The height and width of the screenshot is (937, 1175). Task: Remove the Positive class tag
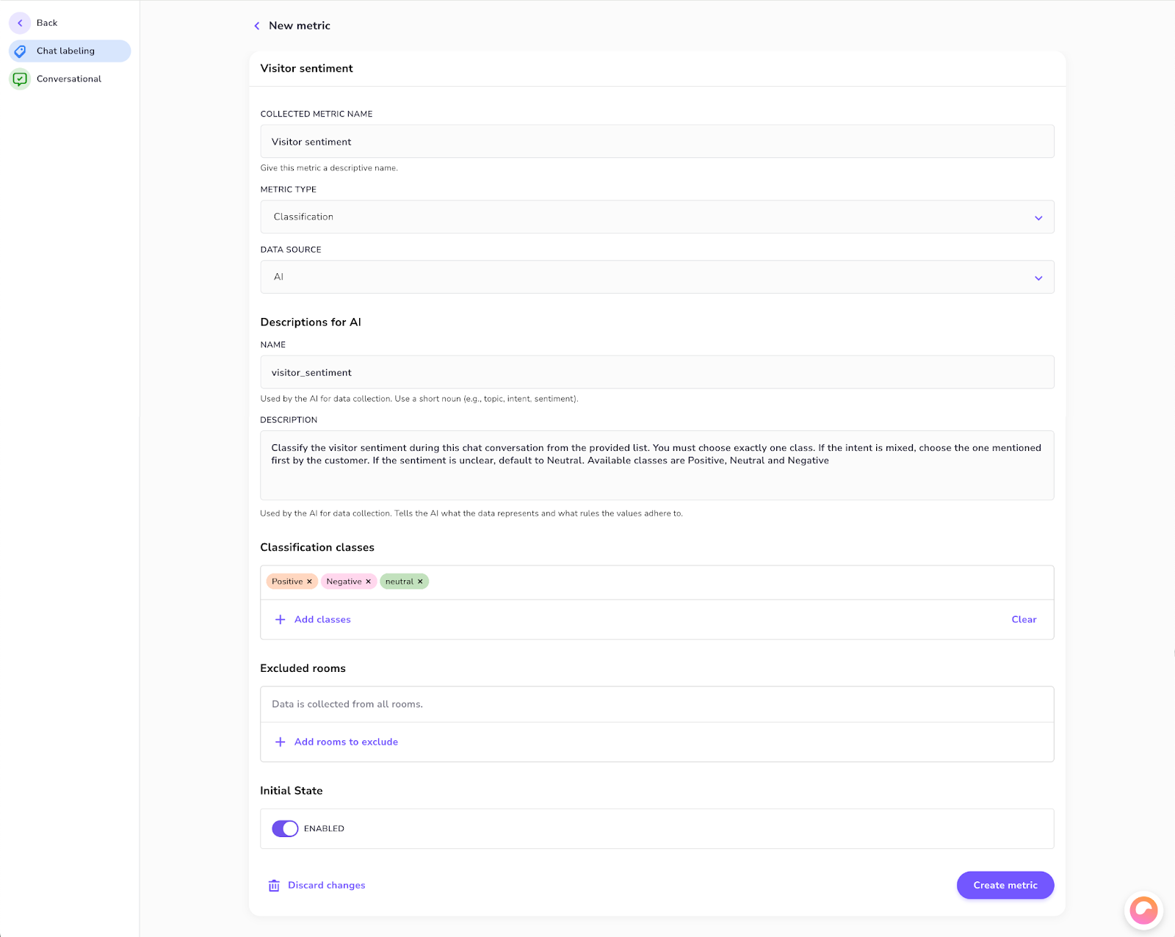click(x=309, y=582)
